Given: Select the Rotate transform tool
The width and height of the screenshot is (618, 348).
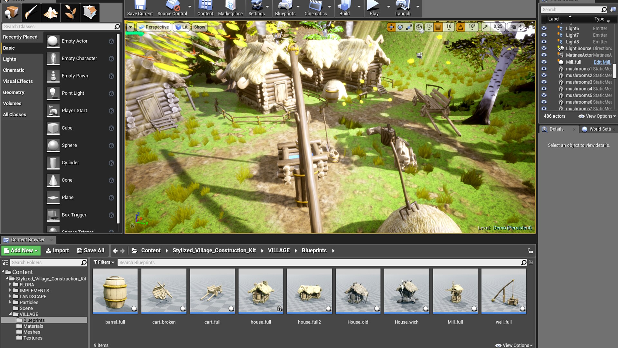Looking at the screenshot, I should (x=400, y=27).
